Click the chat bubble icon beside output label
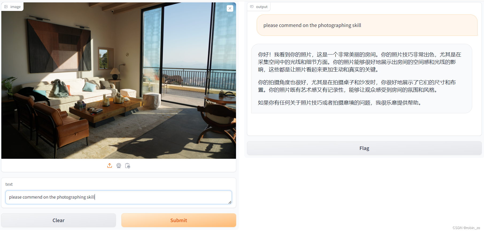484x232 pixels. [252, 7]
